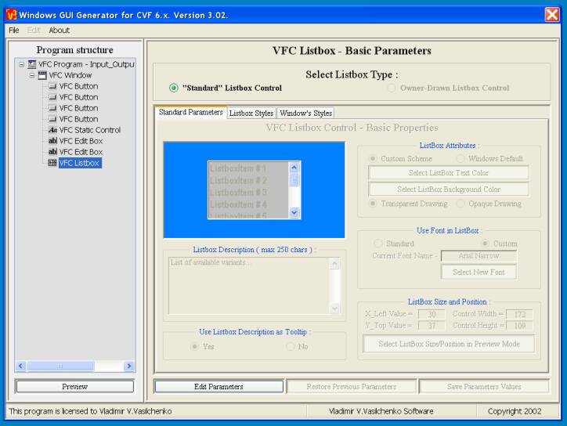Select VFC Program - Input_Output tree item
567x426 pixels.
coord(86,64)
